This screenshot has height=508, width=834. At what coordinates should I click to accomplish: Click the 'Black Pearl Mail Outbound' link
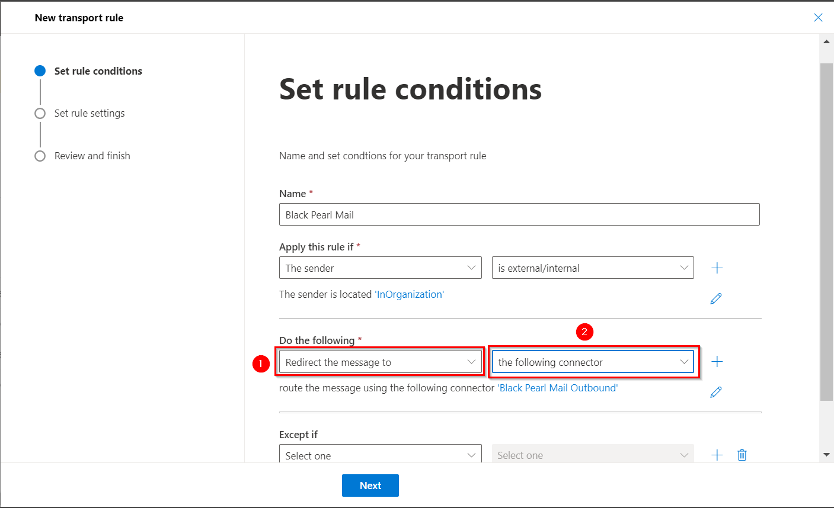pos(558,388)
